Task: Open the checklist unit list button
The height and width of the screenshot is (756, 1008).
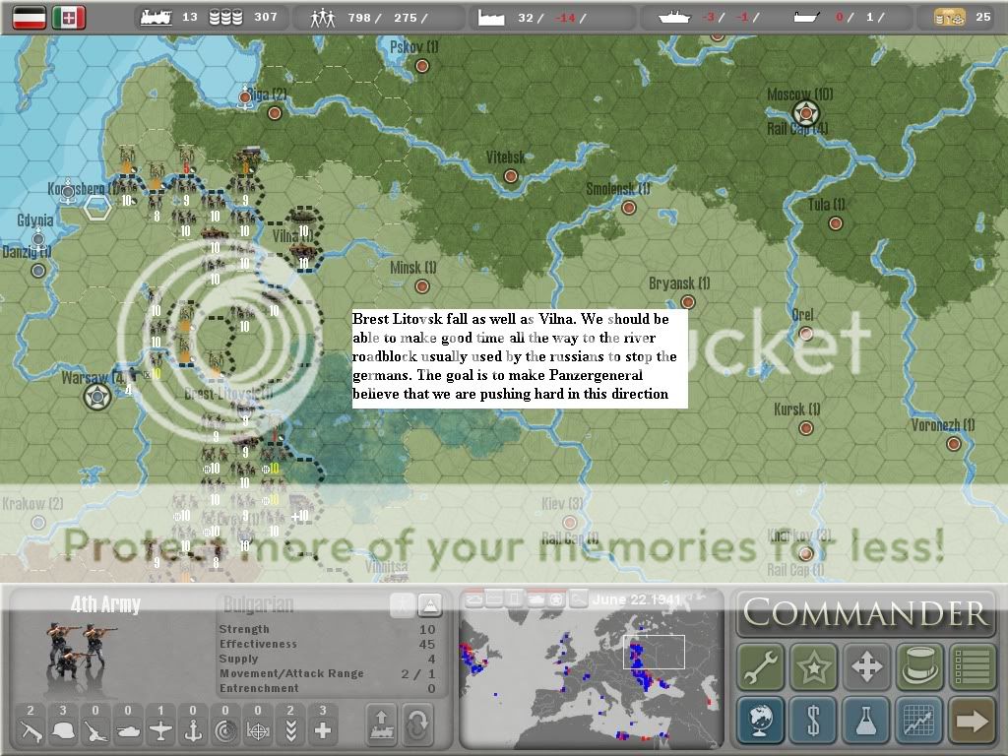Action: pos(972,666)
